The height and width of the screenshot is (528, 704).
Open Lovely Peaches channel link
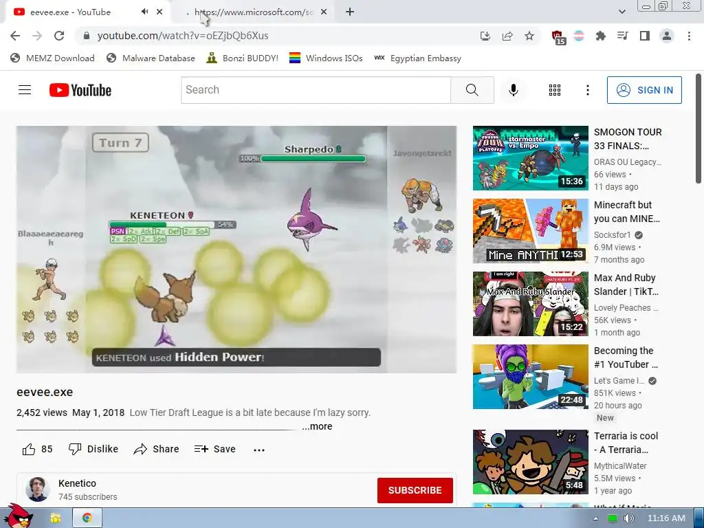point(626,307)
